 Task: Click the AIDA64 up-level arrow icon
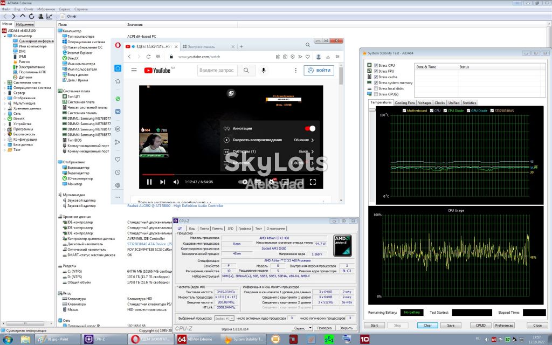(23, 16)
